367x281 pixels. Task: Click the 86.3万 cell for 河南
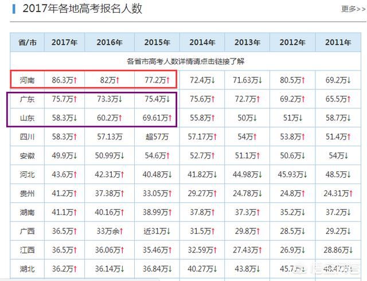click(63, 80)
